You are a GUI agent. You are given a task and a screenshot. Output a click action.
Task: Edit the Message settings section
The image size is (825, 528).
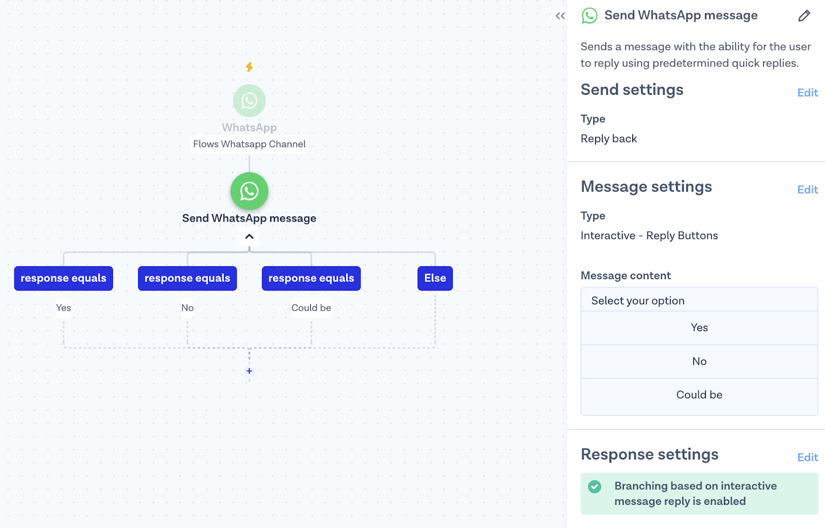(x=807, y=190)
